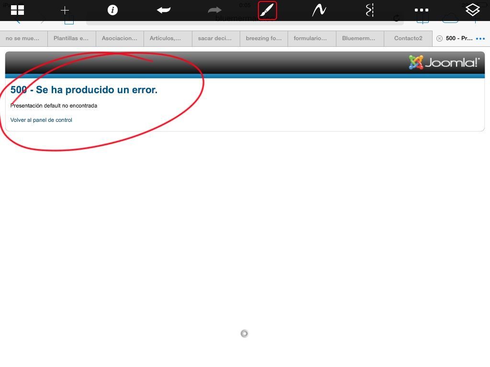490x367 pixels.
Task: Close the '500 - Pr...' tab
Action: tap(439, 38)
